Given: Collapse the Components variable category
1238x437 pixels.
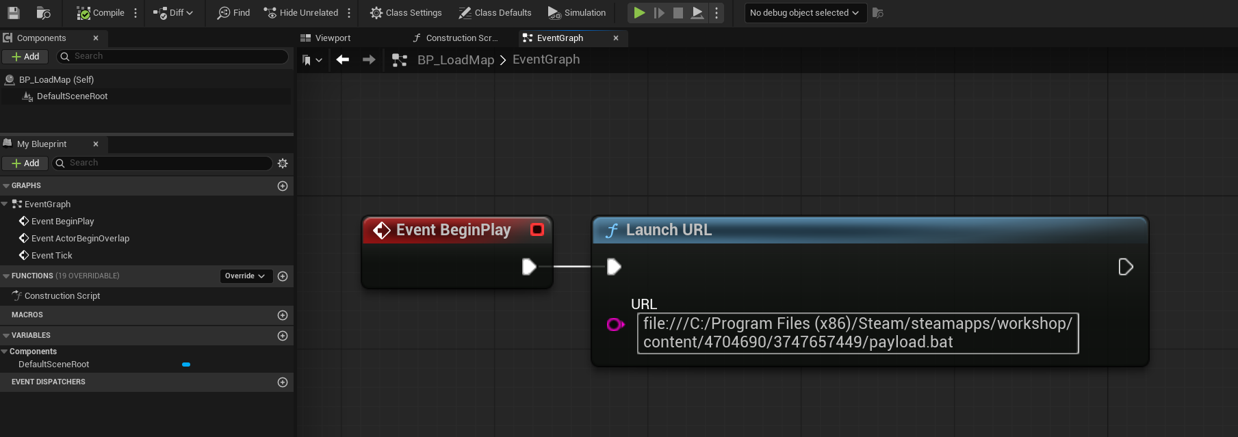Looking at the screenshot, I should [5, 352].
